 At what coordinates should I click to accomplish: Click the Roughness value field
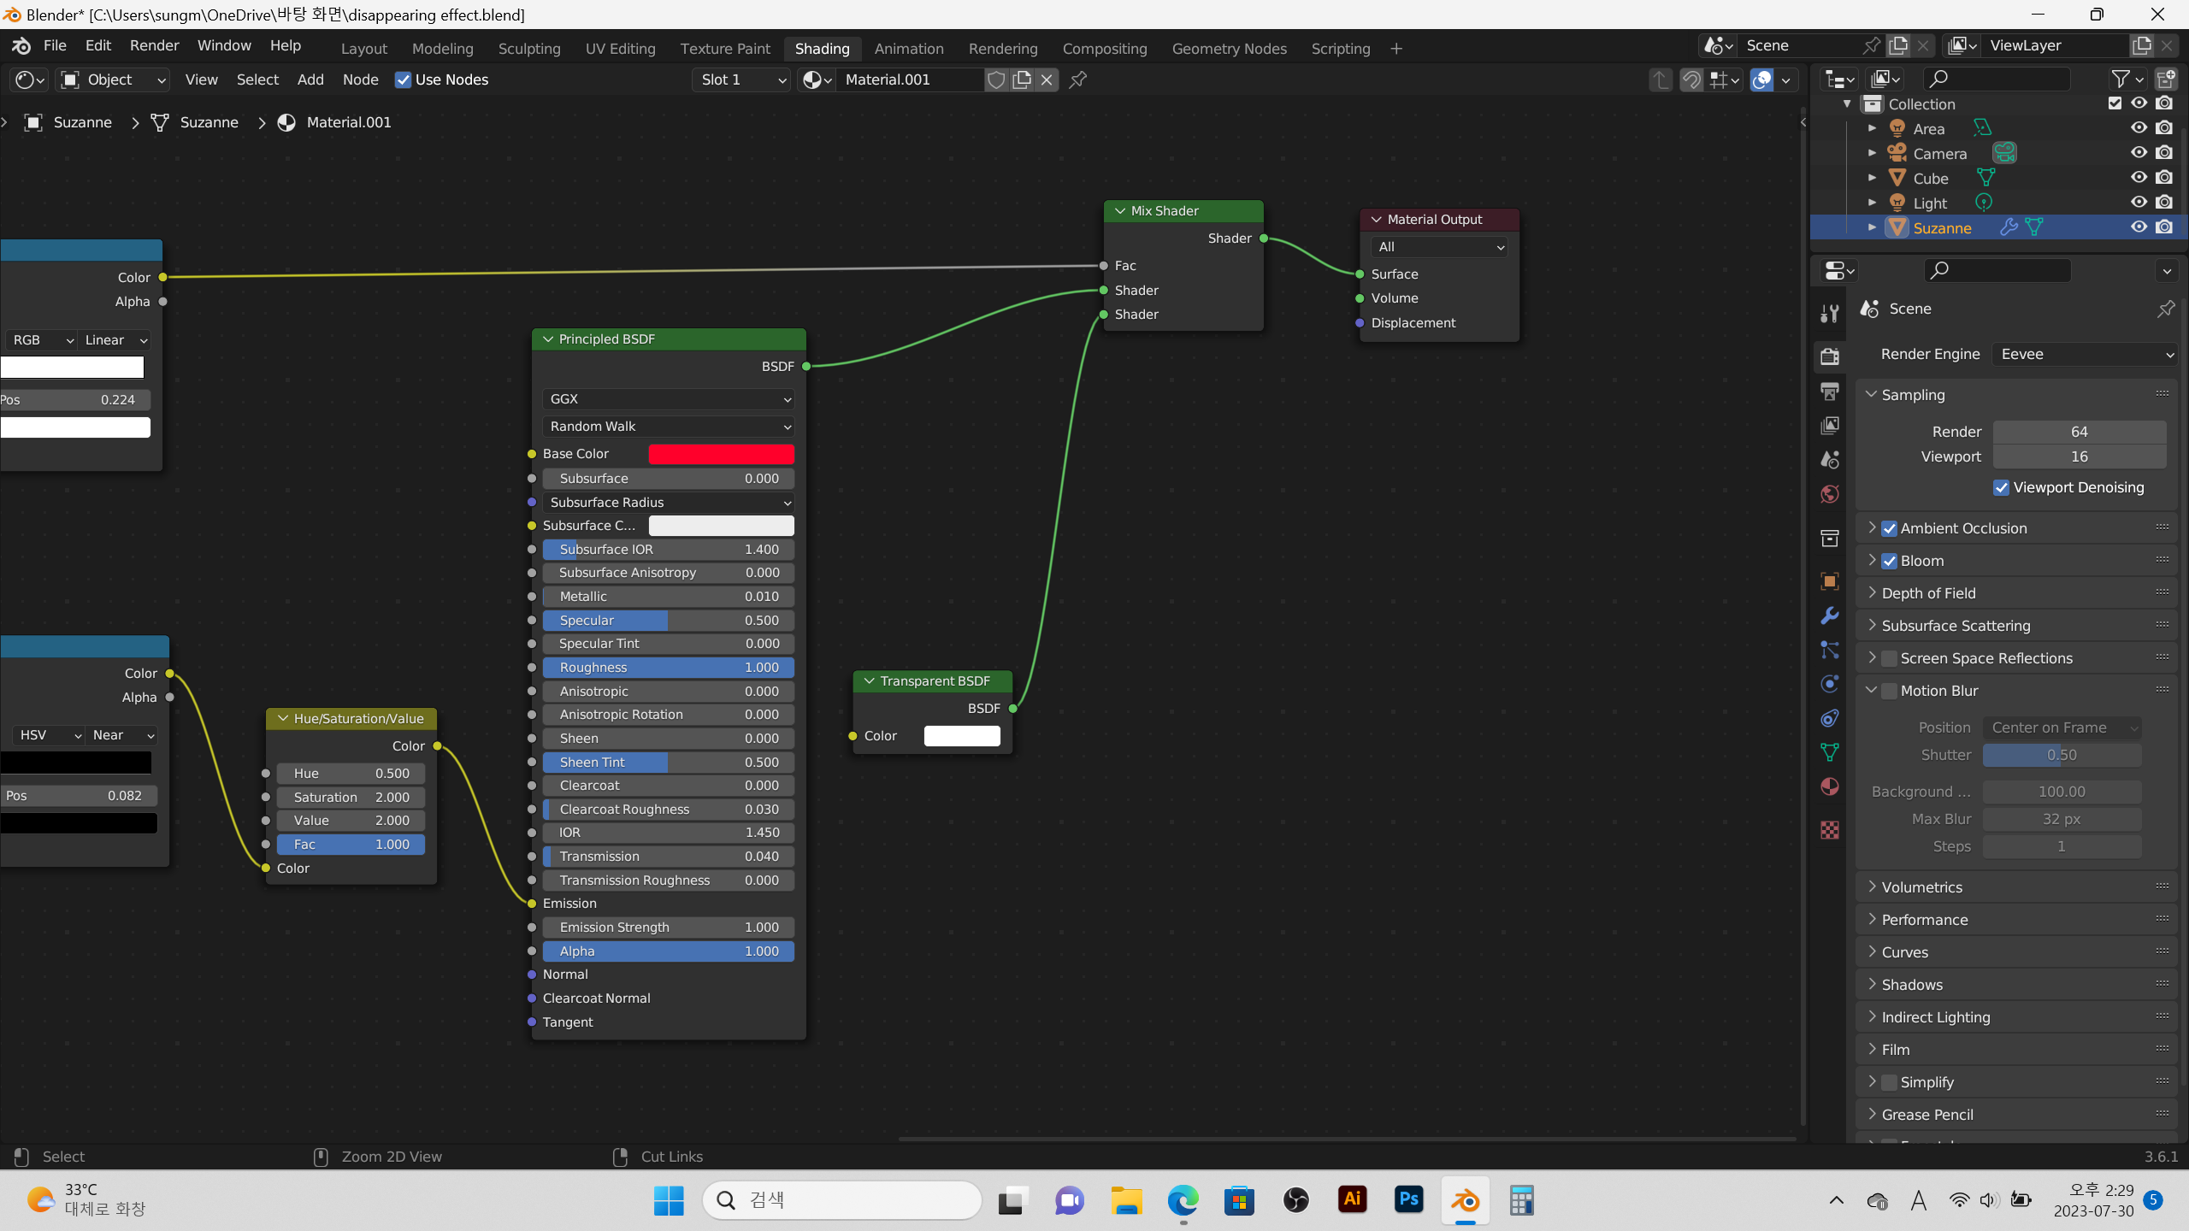click(669, 668)
